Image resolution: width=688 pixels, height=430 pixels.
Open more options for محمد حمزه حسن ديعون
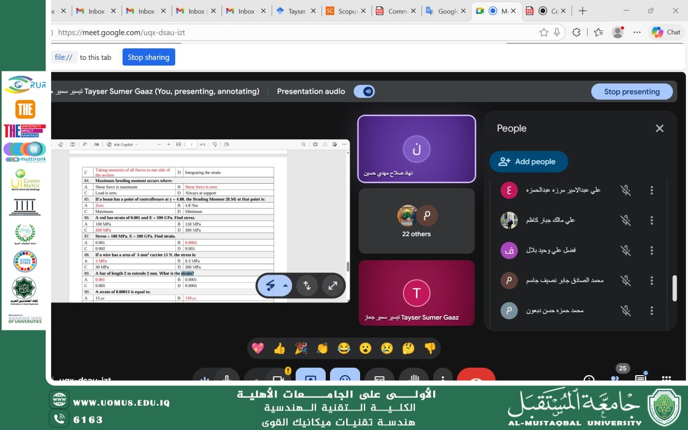651,311
